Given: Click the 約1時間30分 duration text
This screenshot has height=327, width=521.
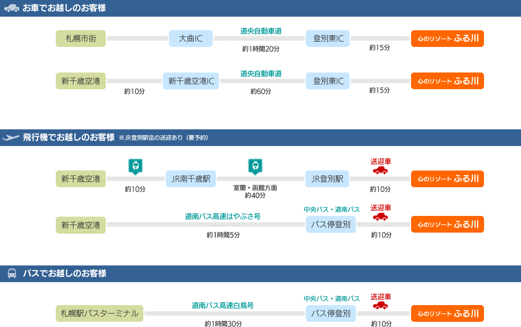Looking at the screenshot, I should tap(224, 324).
